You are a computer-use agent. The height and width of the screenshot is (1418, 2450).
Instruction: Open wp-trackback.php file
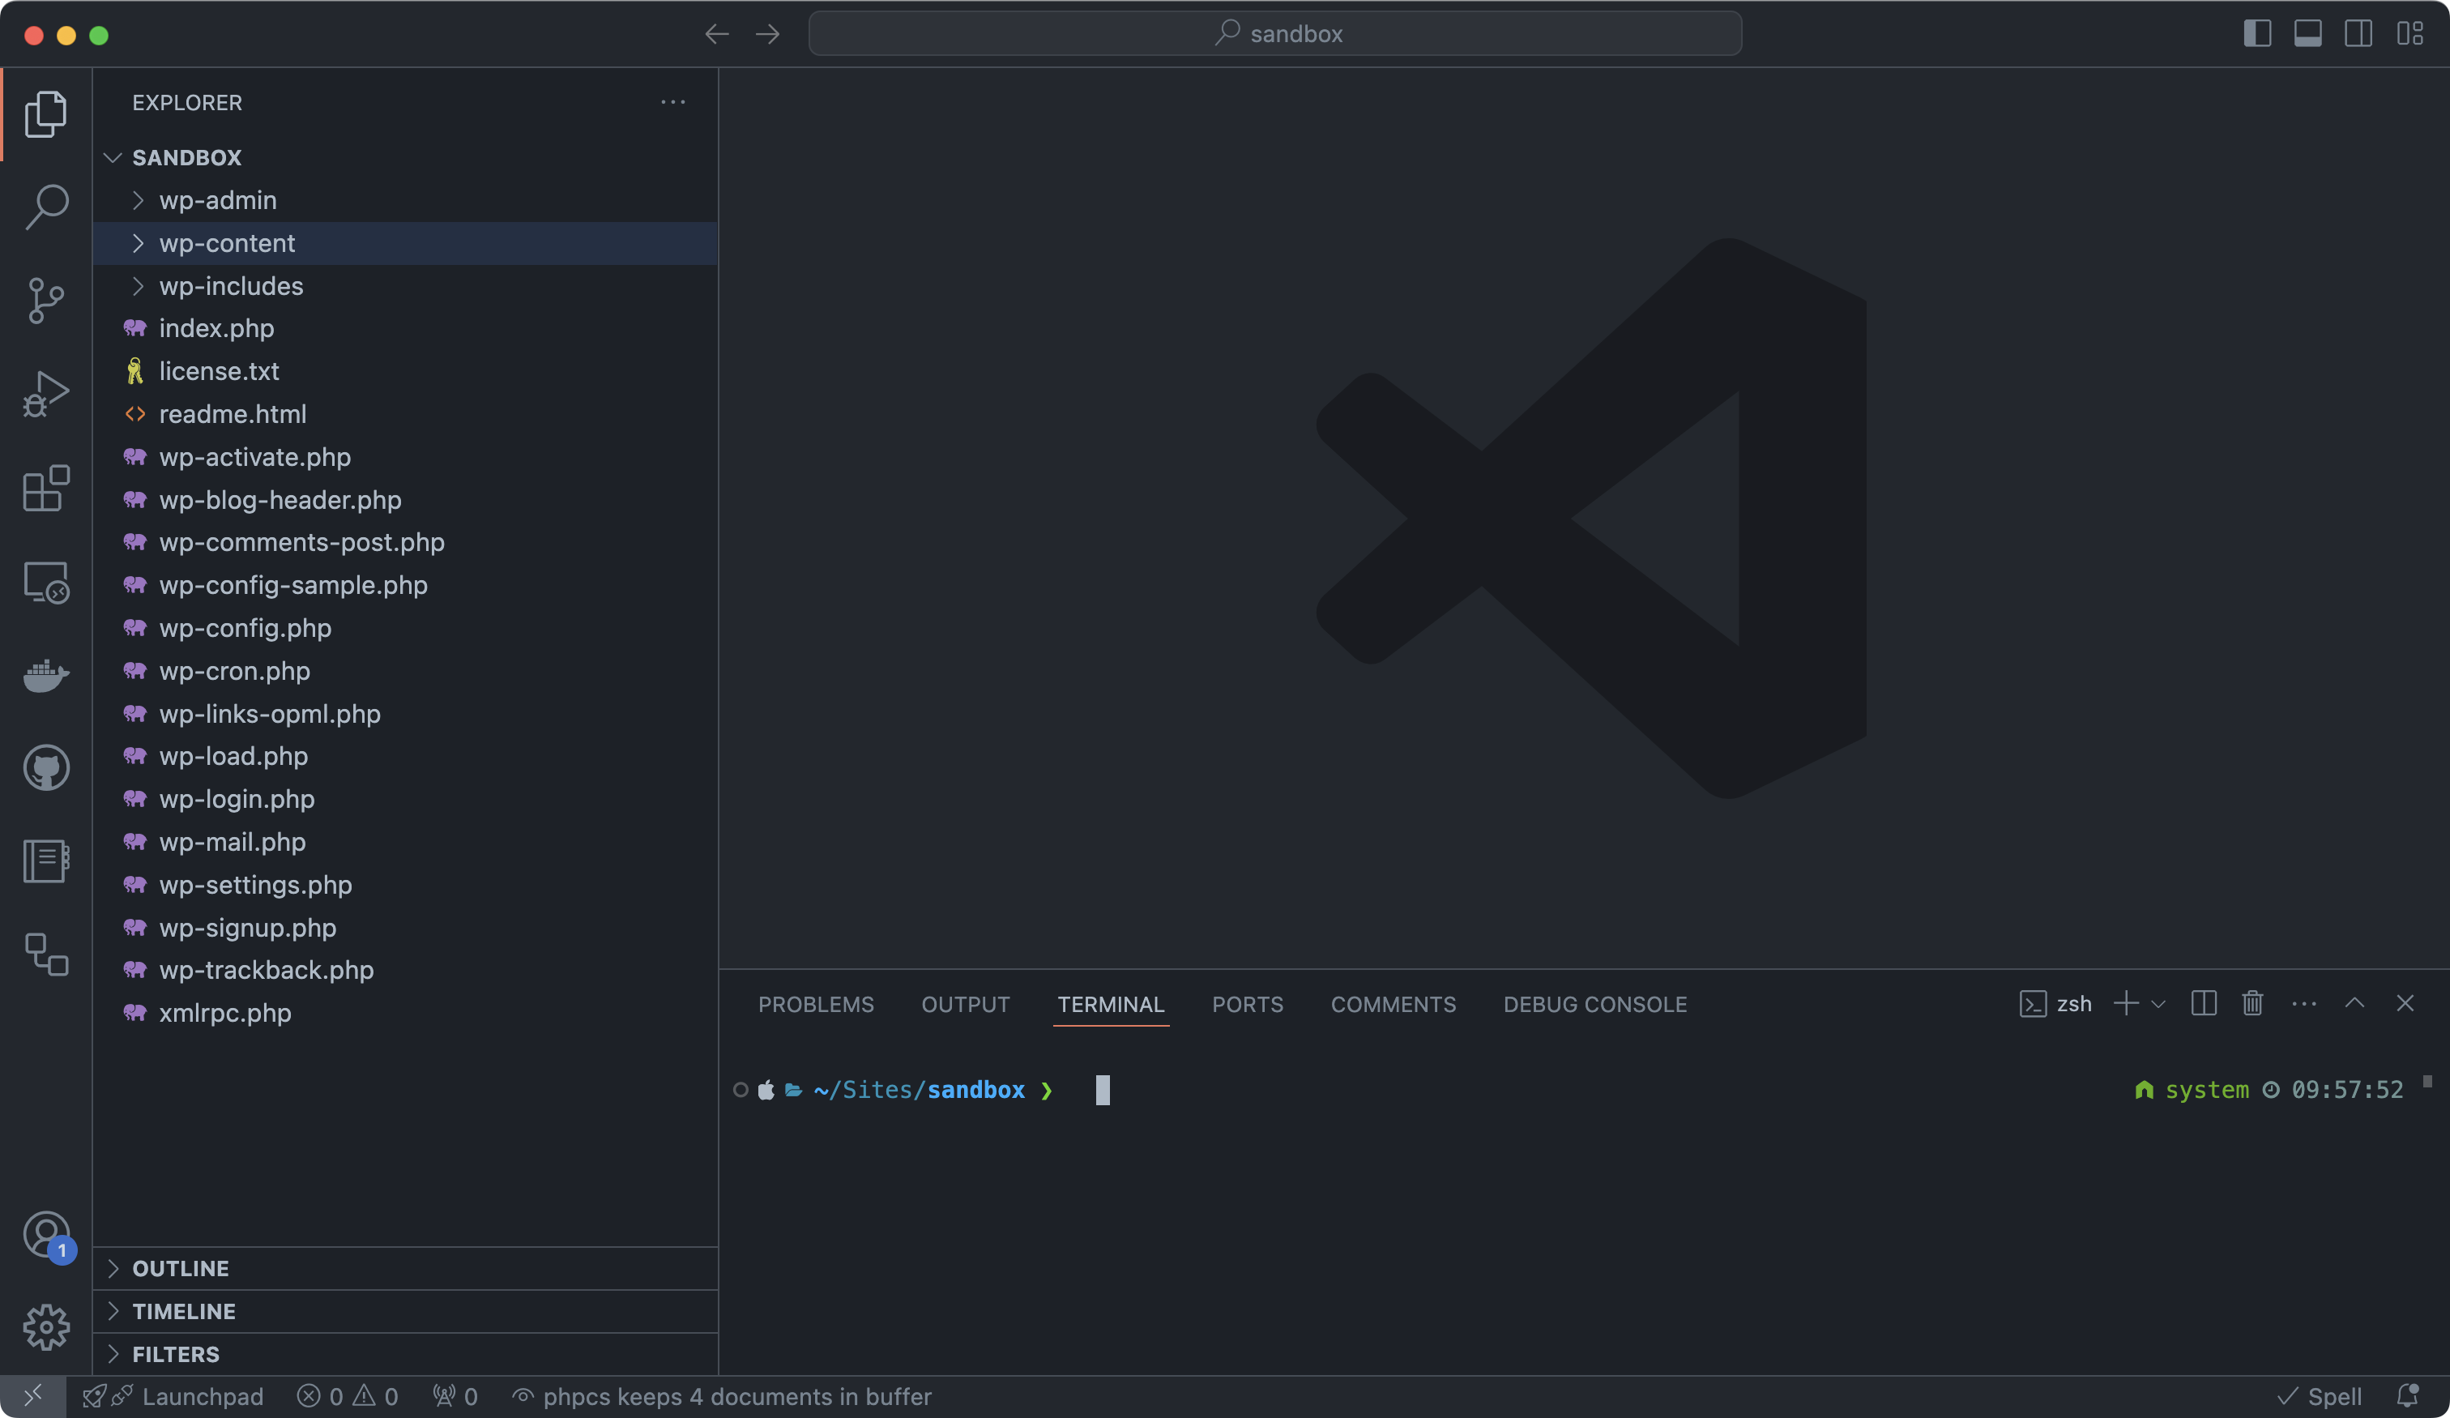[x=405, y=971]
